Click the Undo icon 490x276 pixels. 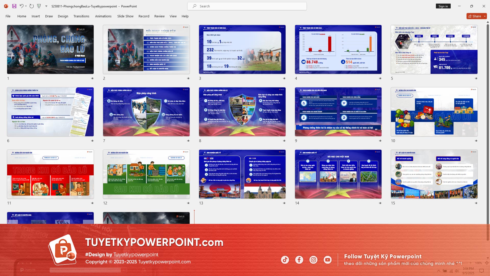coord(22,6)
